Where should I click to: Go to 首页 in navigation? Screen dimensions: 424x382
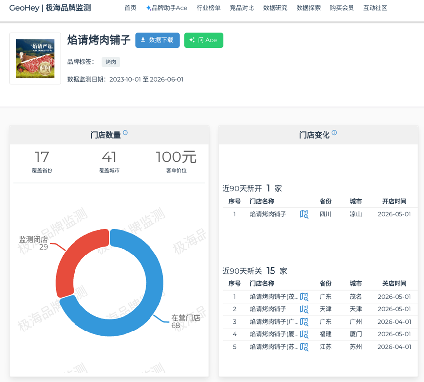(130, 8)
